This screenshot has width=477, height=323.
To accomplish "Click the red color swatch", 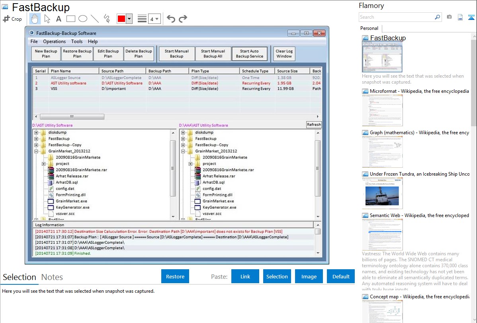I will (x=121, y=19).
